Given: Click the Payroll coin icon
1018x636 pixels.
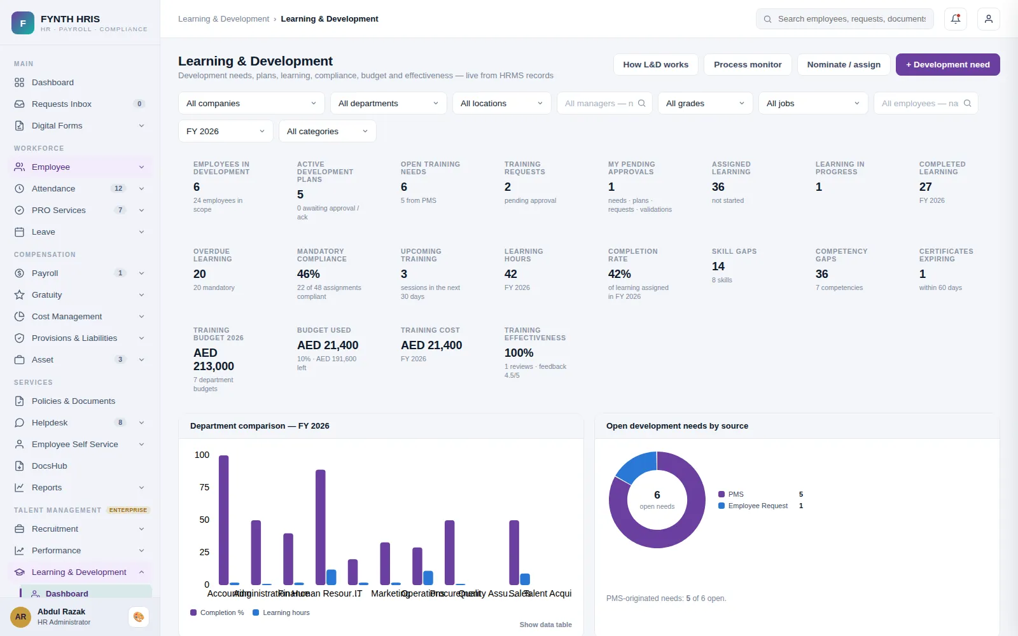Looking at the screenshot, I should 20,273.
